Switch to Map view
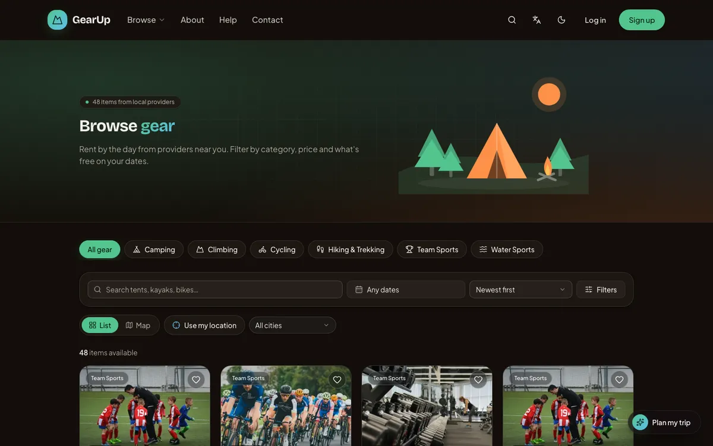This screenshot has width=713, height=446. pos(138,325)
